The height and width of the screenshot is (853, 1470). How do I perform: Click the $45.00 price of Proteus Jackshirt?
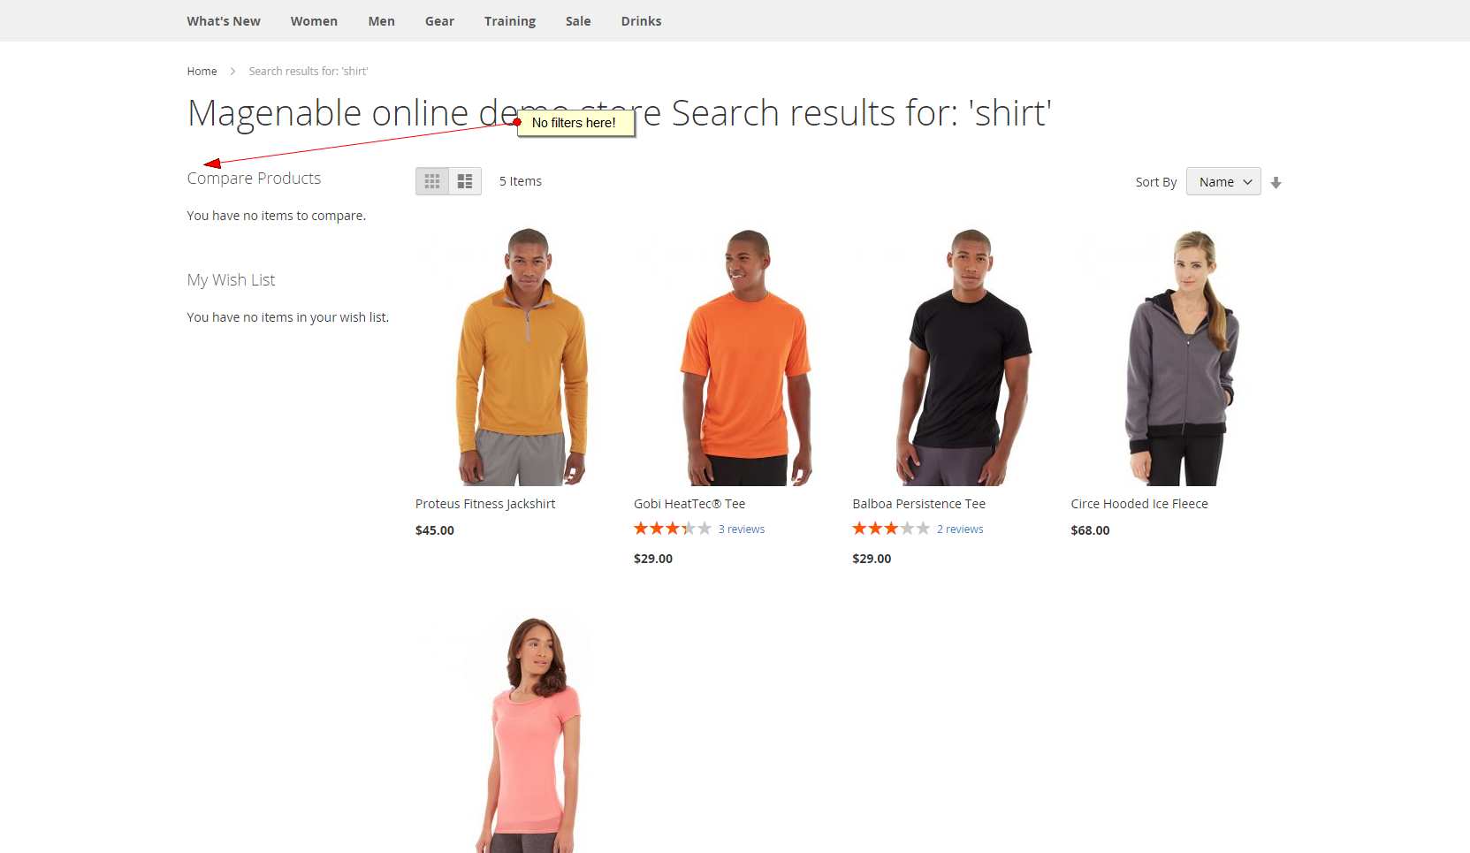pyautogui.click(x=435, y=530)
